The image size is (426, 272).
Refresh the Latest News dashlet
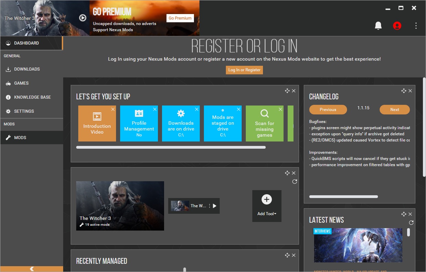[x=411, y=223]
